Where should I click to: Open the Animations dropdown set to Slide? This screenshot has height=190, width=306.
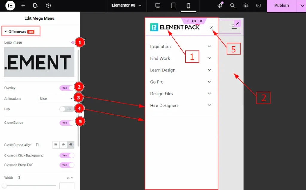[x=56, y=99]
